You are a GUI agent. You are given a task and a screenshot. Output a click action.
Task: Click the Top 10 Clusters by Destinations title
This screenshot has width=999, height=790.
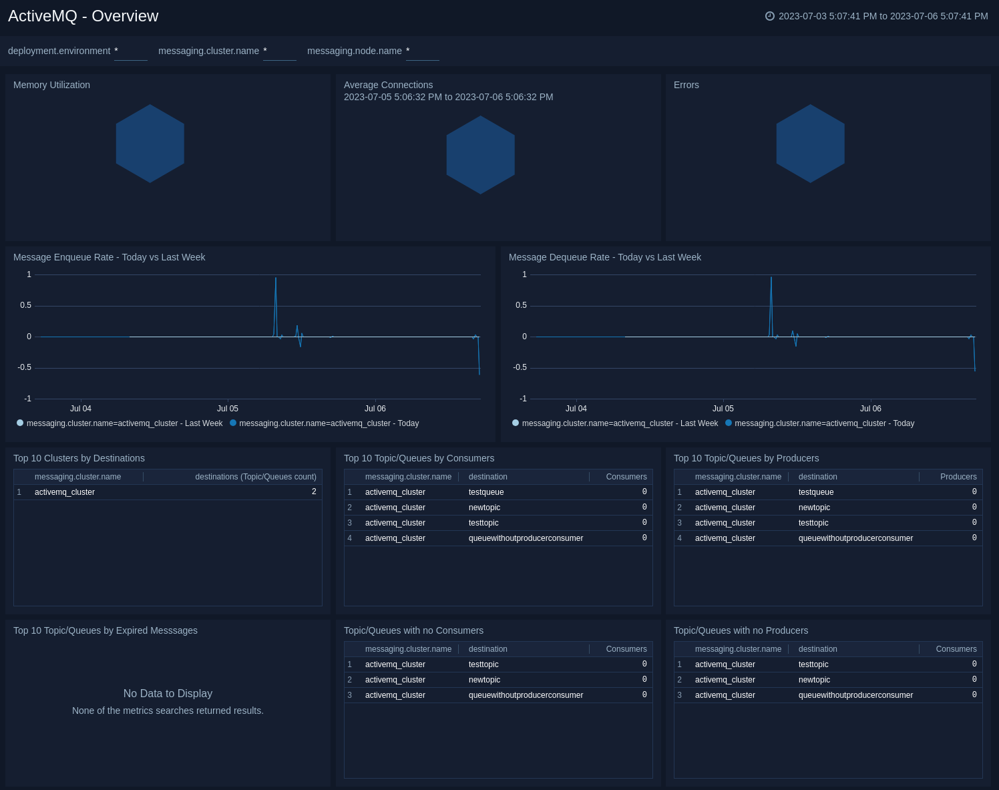[79, 458]
